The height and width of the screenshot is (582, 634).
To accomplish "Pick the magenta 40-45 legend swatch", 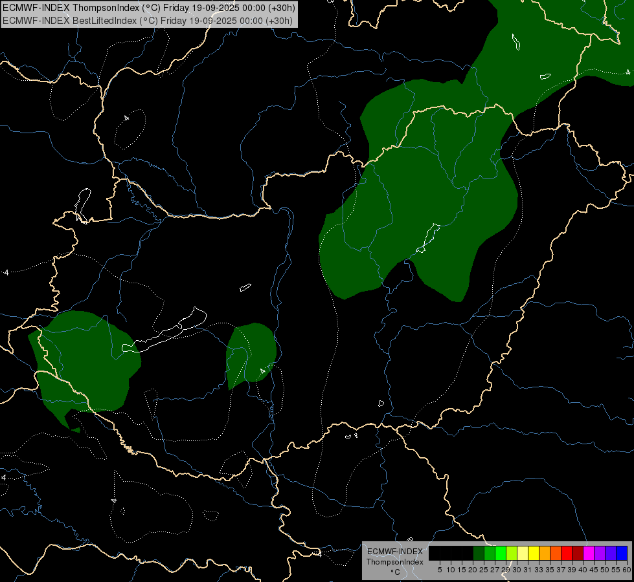I will point(589,553).
